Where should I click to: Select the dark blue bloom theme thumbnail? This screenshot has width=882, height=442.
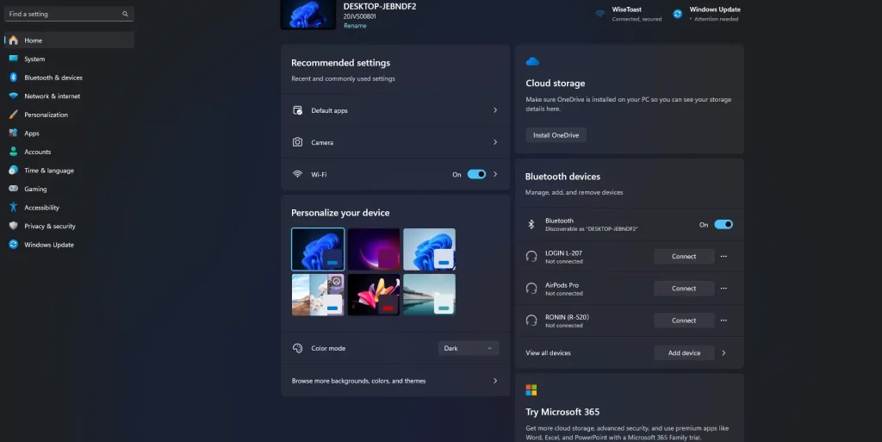click(318, 249)
